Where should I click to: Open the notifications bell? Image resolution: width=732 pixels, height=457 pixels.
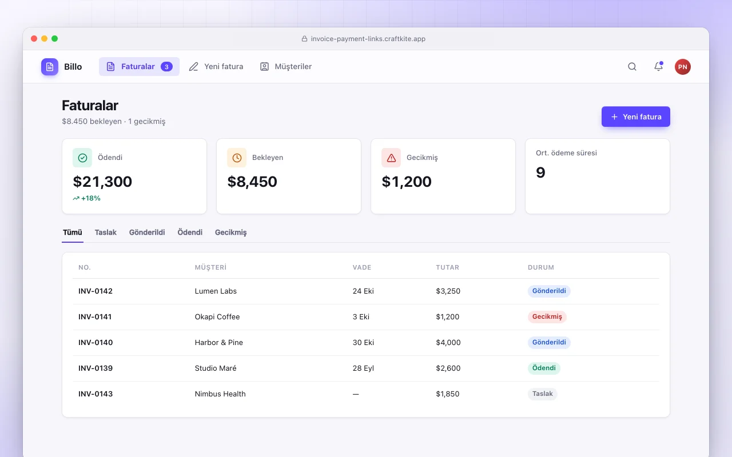click(658, 67)
